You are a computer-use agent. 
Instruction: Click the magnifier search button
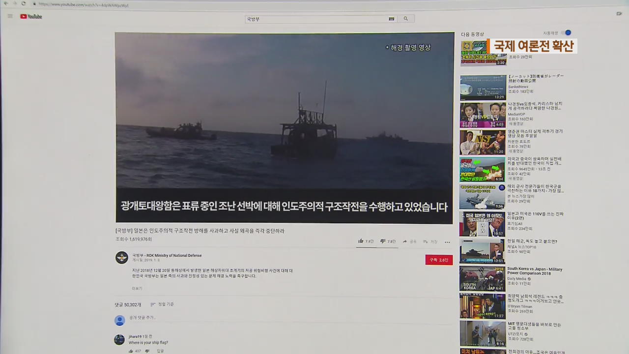tap(405, 19)
